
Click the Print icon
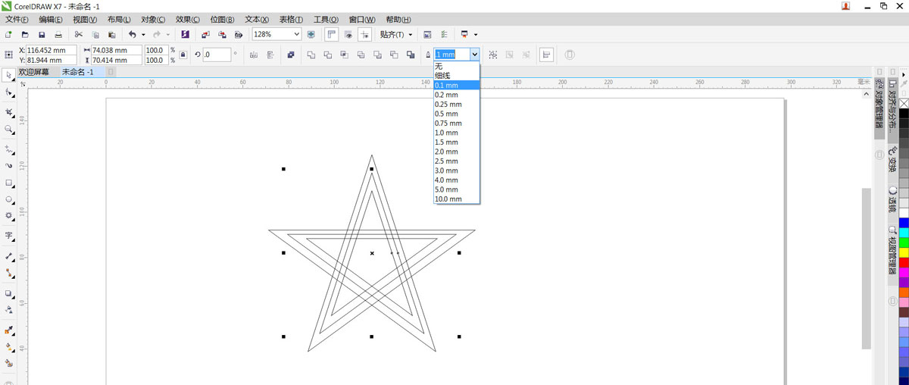coord(58,35)
